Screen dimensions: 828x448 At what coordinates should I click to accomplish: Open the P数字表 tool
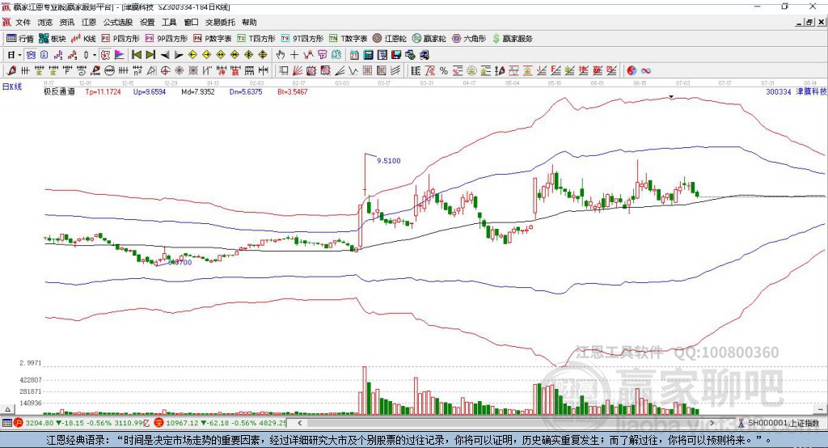[213, 39]
